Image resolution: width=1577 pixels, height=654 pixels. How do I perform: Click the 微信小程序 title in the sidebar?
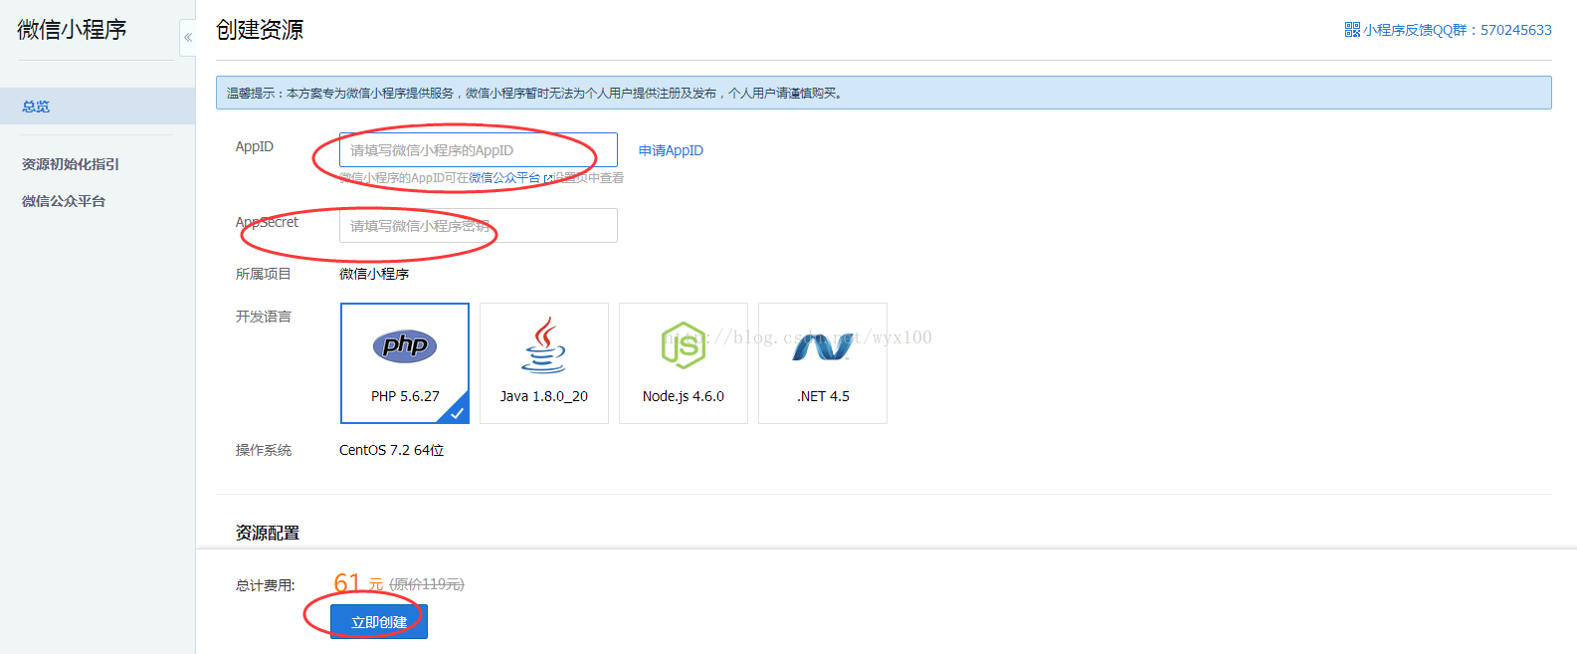(x=72, y=30)
